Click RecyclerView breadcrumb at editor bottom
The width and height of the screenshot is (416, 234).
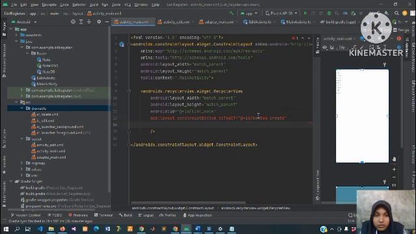pos(255,208)
